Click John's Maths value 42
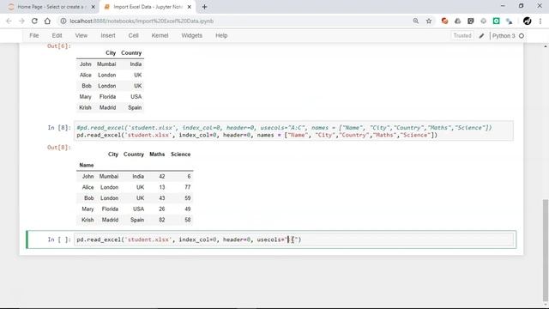This screenshot has height=309, width=549. (x=162, y=177)
